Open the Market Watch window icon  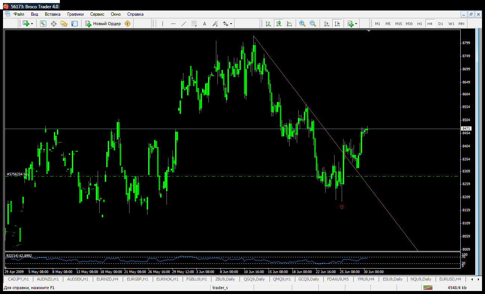coord(43,24)
